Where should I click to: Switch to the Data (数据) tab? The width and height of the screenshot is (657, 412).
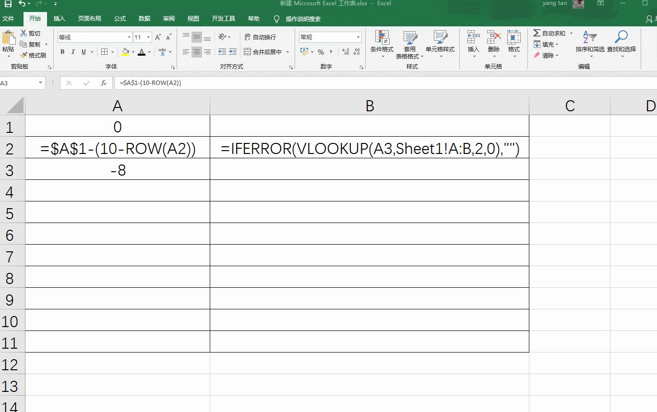pyautogui.click(x=144, y=19)
